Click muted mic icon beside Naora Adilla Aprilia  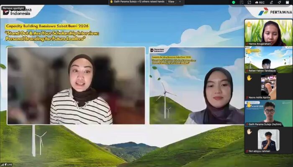(x=247, y=98)
